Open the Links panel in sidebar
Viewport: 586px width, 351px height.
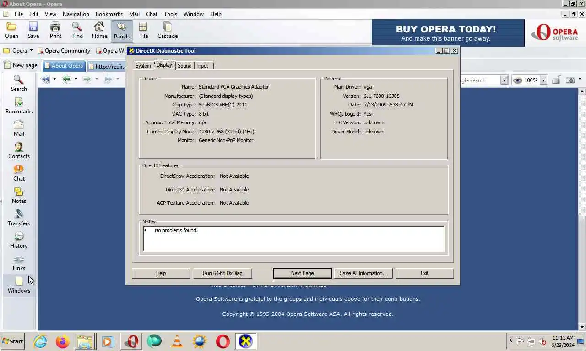(19, 263)
